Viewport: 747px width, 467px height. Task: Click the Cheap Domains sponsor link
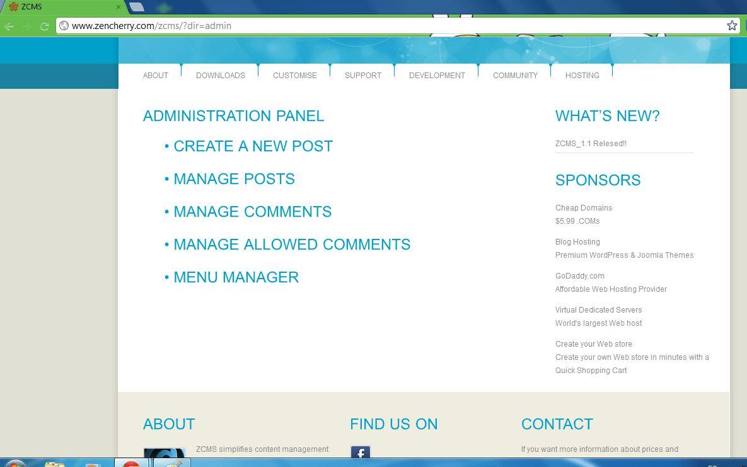[x=584, y=208]
